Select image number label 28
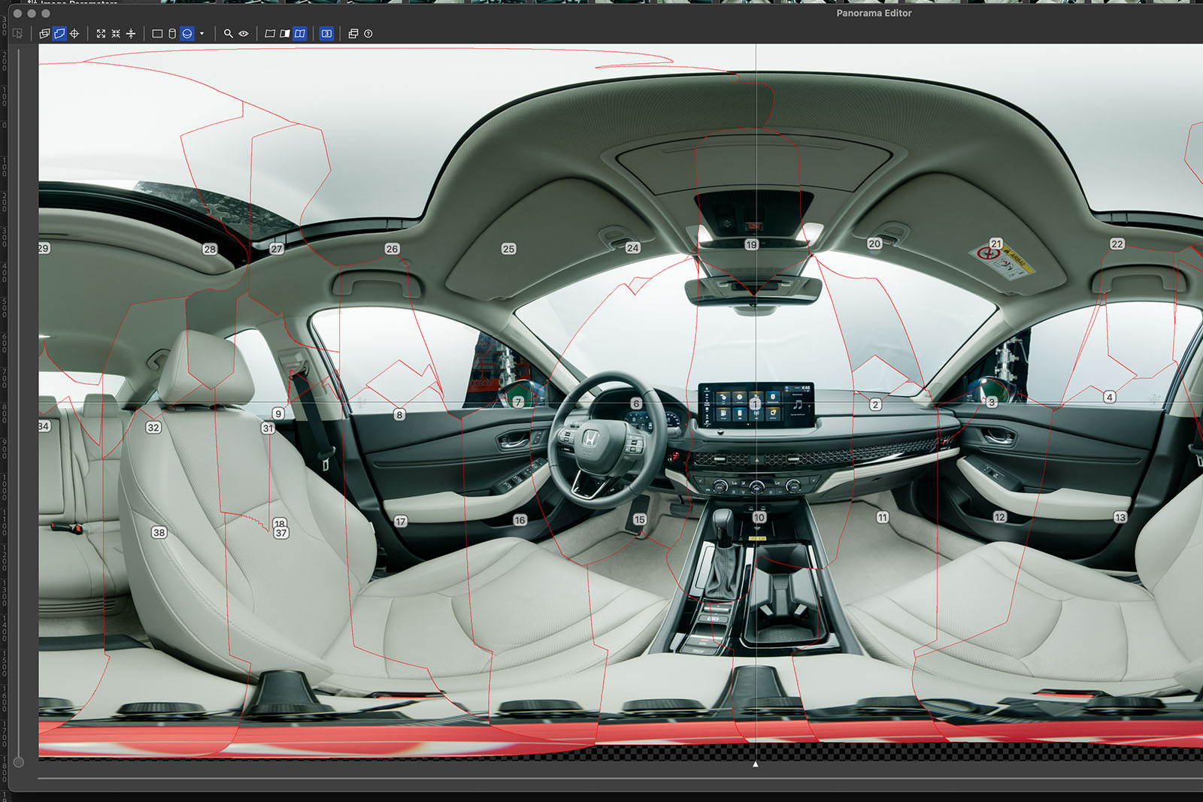Viewport: 1203px width, 802px height. (x=210, y=249)
